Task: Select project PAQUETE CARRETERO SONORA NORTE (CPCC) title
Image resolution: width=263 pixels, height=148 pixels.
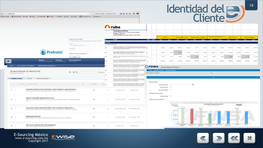Action: pyautogui.click(x=40, y=98)
